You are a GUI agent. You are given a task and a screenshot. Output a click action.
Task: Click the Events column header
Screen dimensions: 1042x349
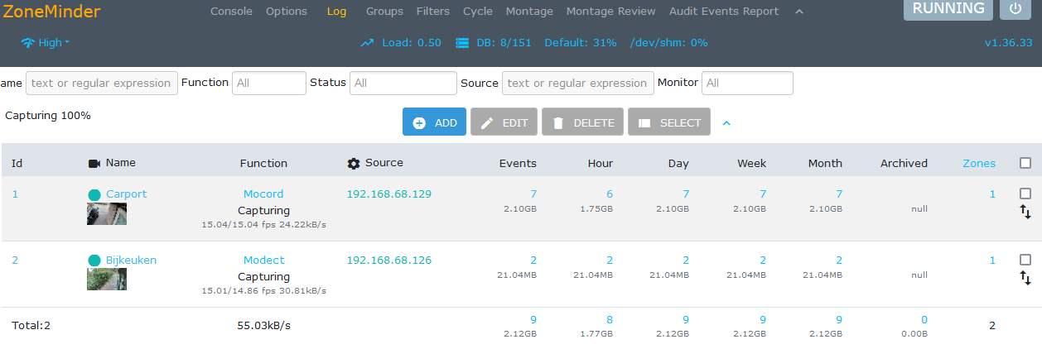[x=518, y=164]
